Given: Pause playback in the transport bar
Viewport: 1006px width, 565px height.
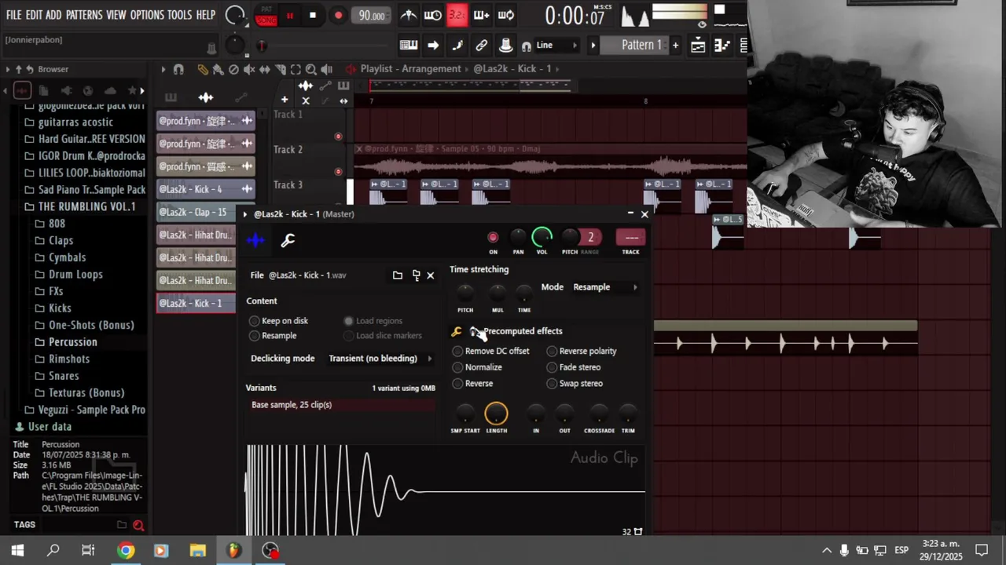Looking at the screenshot, I should pos(289,15).
